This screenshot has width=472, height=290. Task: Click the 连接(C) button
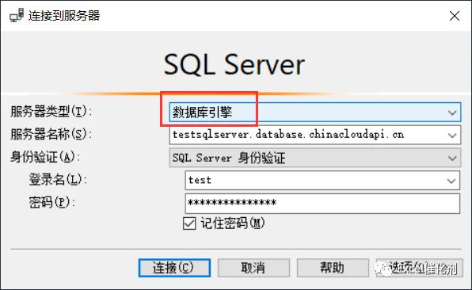click(x=174, y=268)
